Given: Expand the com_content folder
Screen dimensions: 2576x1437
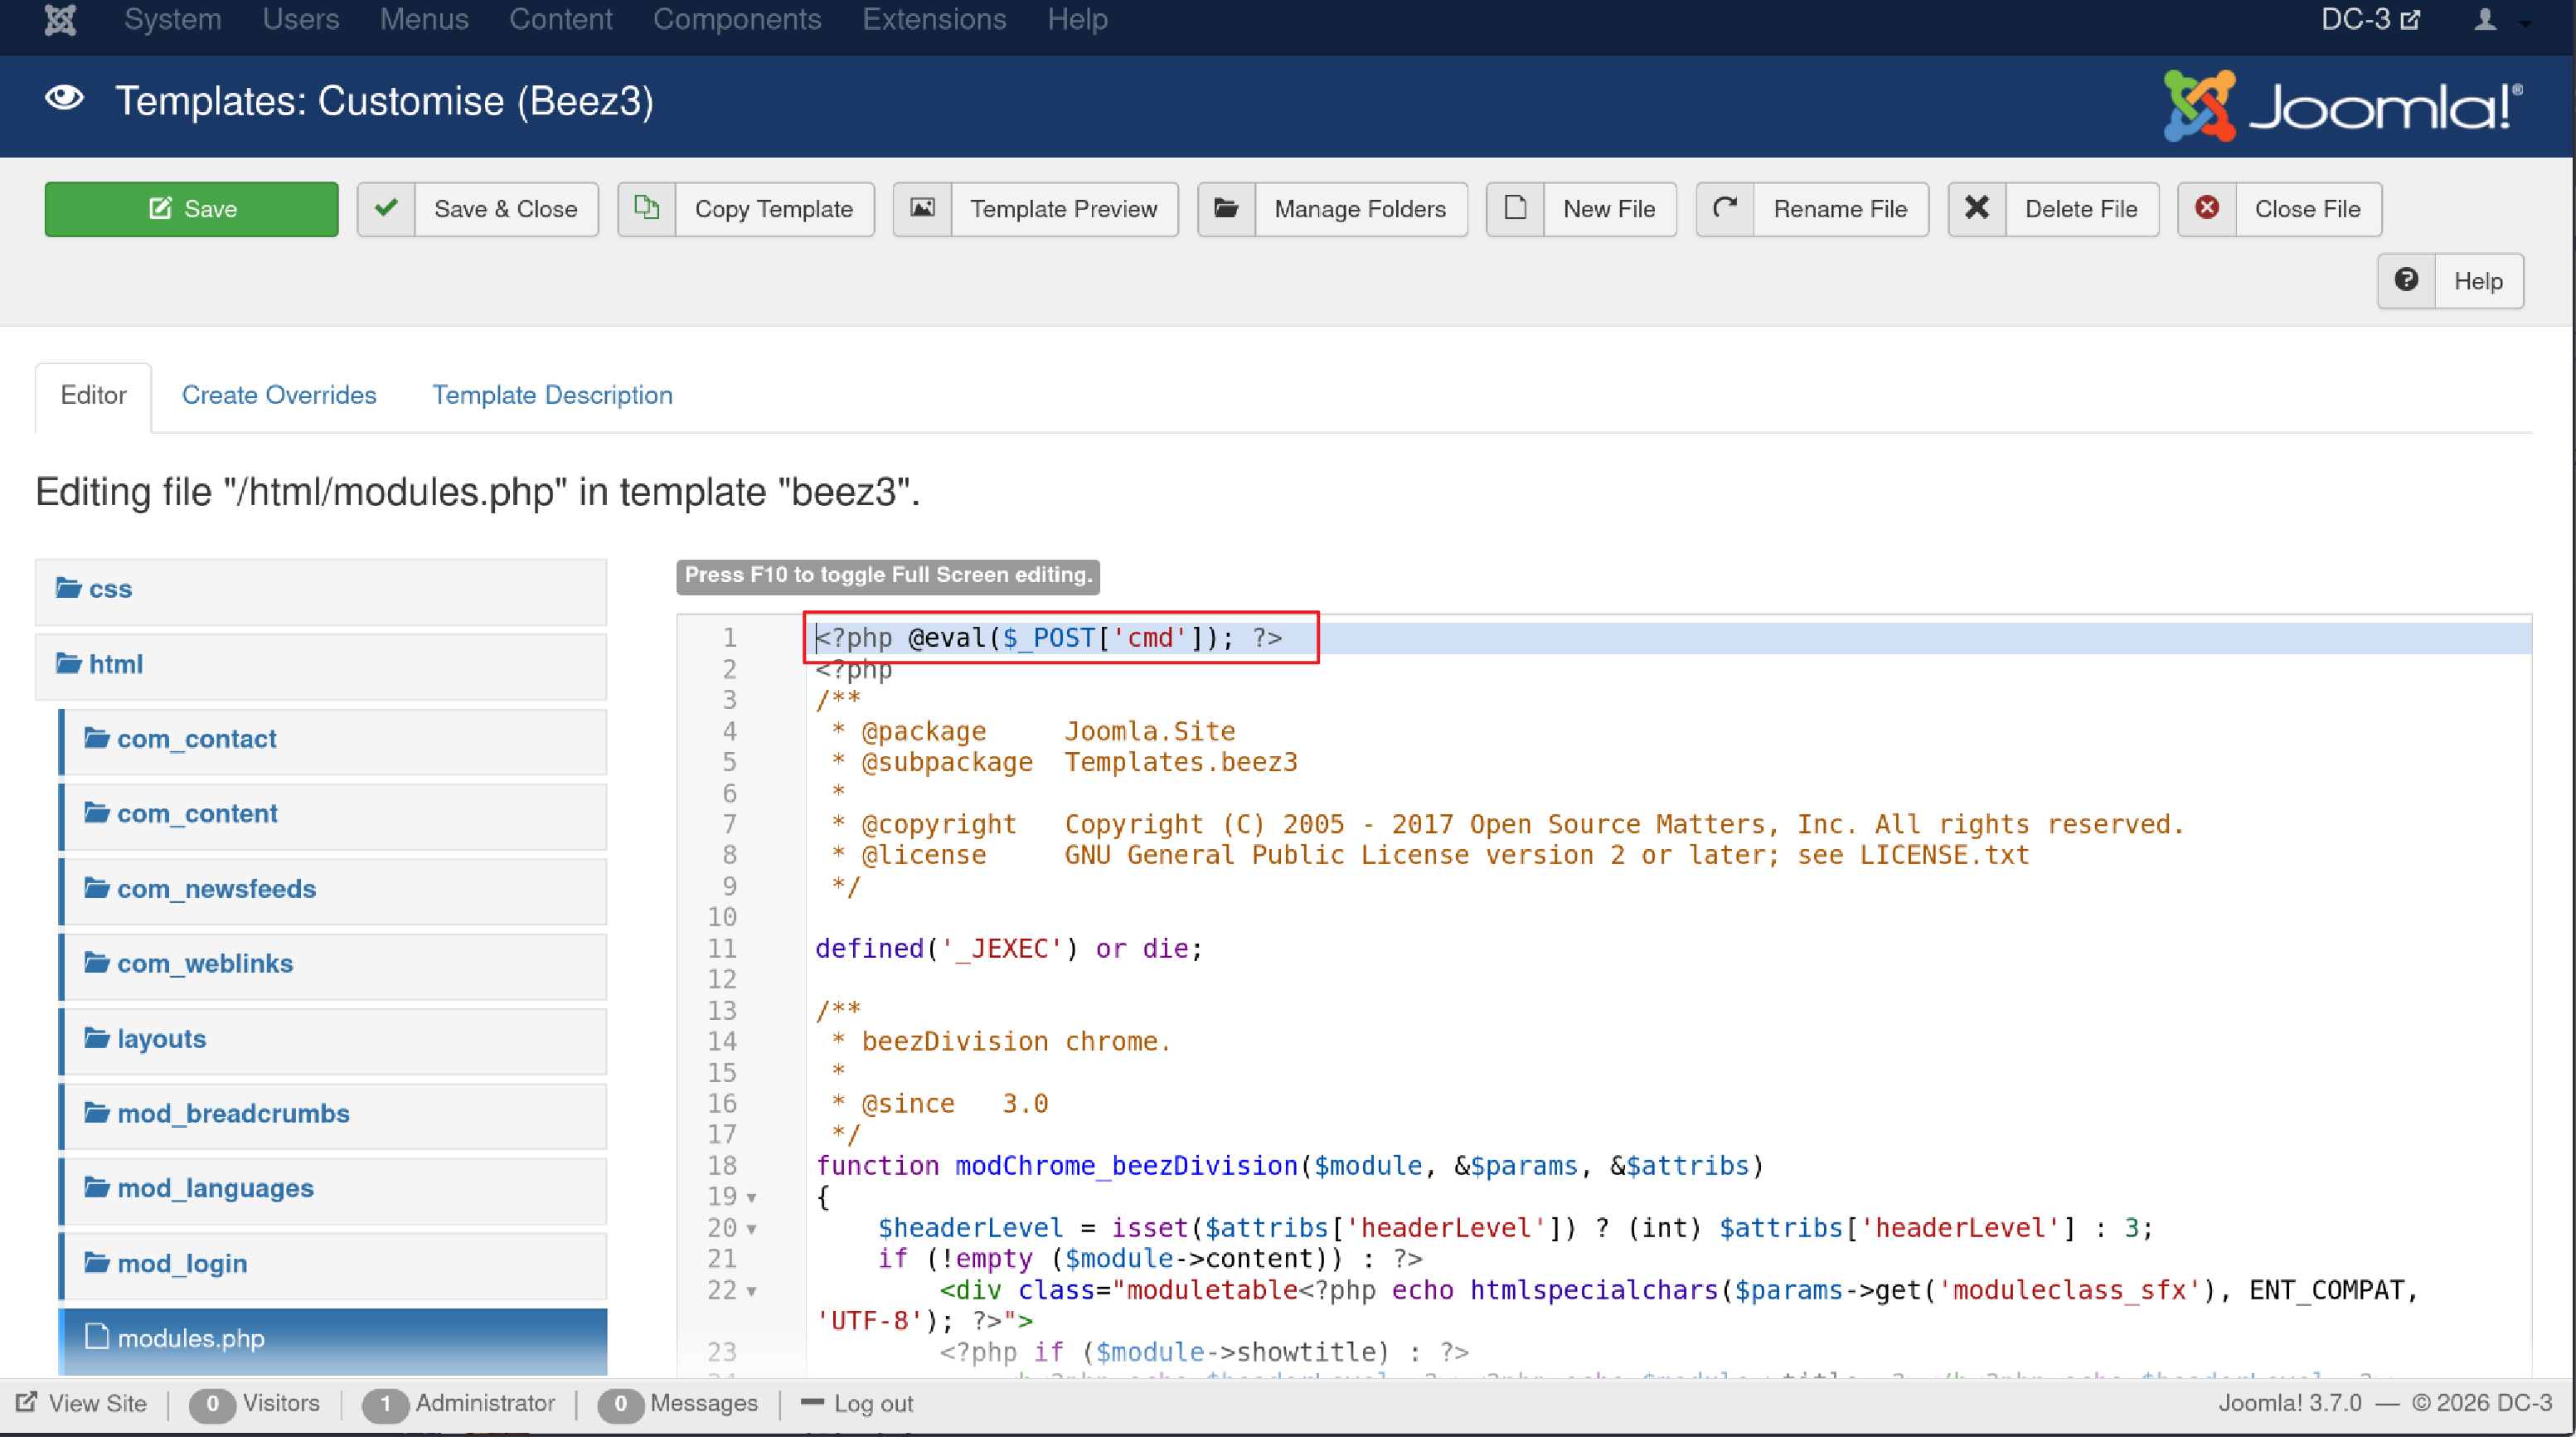Looking at the screenshot, I should click(333, 815).
